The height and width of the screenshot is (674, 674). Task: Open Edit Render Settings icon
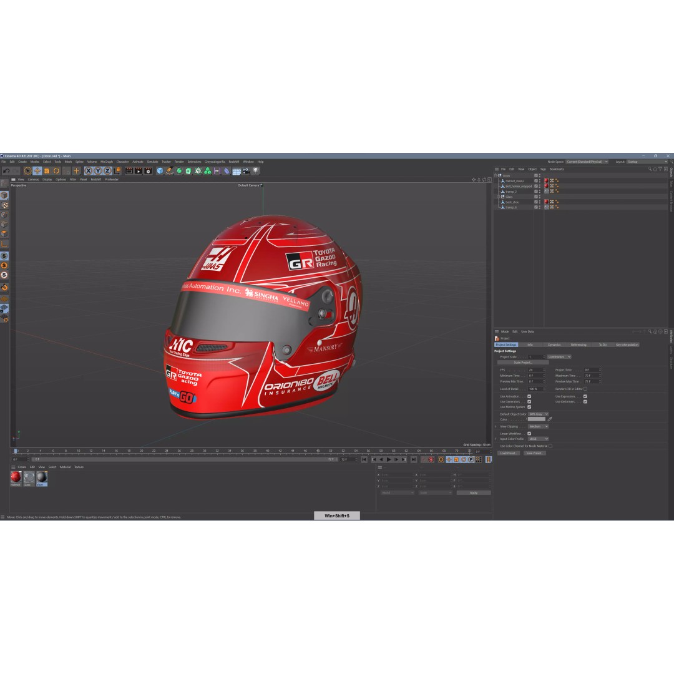tap(148, 171)
